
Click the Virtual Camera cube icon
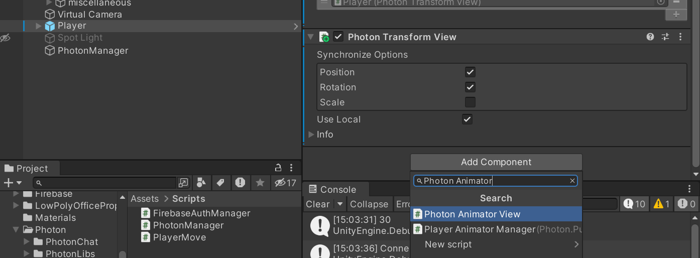[50, 14]
